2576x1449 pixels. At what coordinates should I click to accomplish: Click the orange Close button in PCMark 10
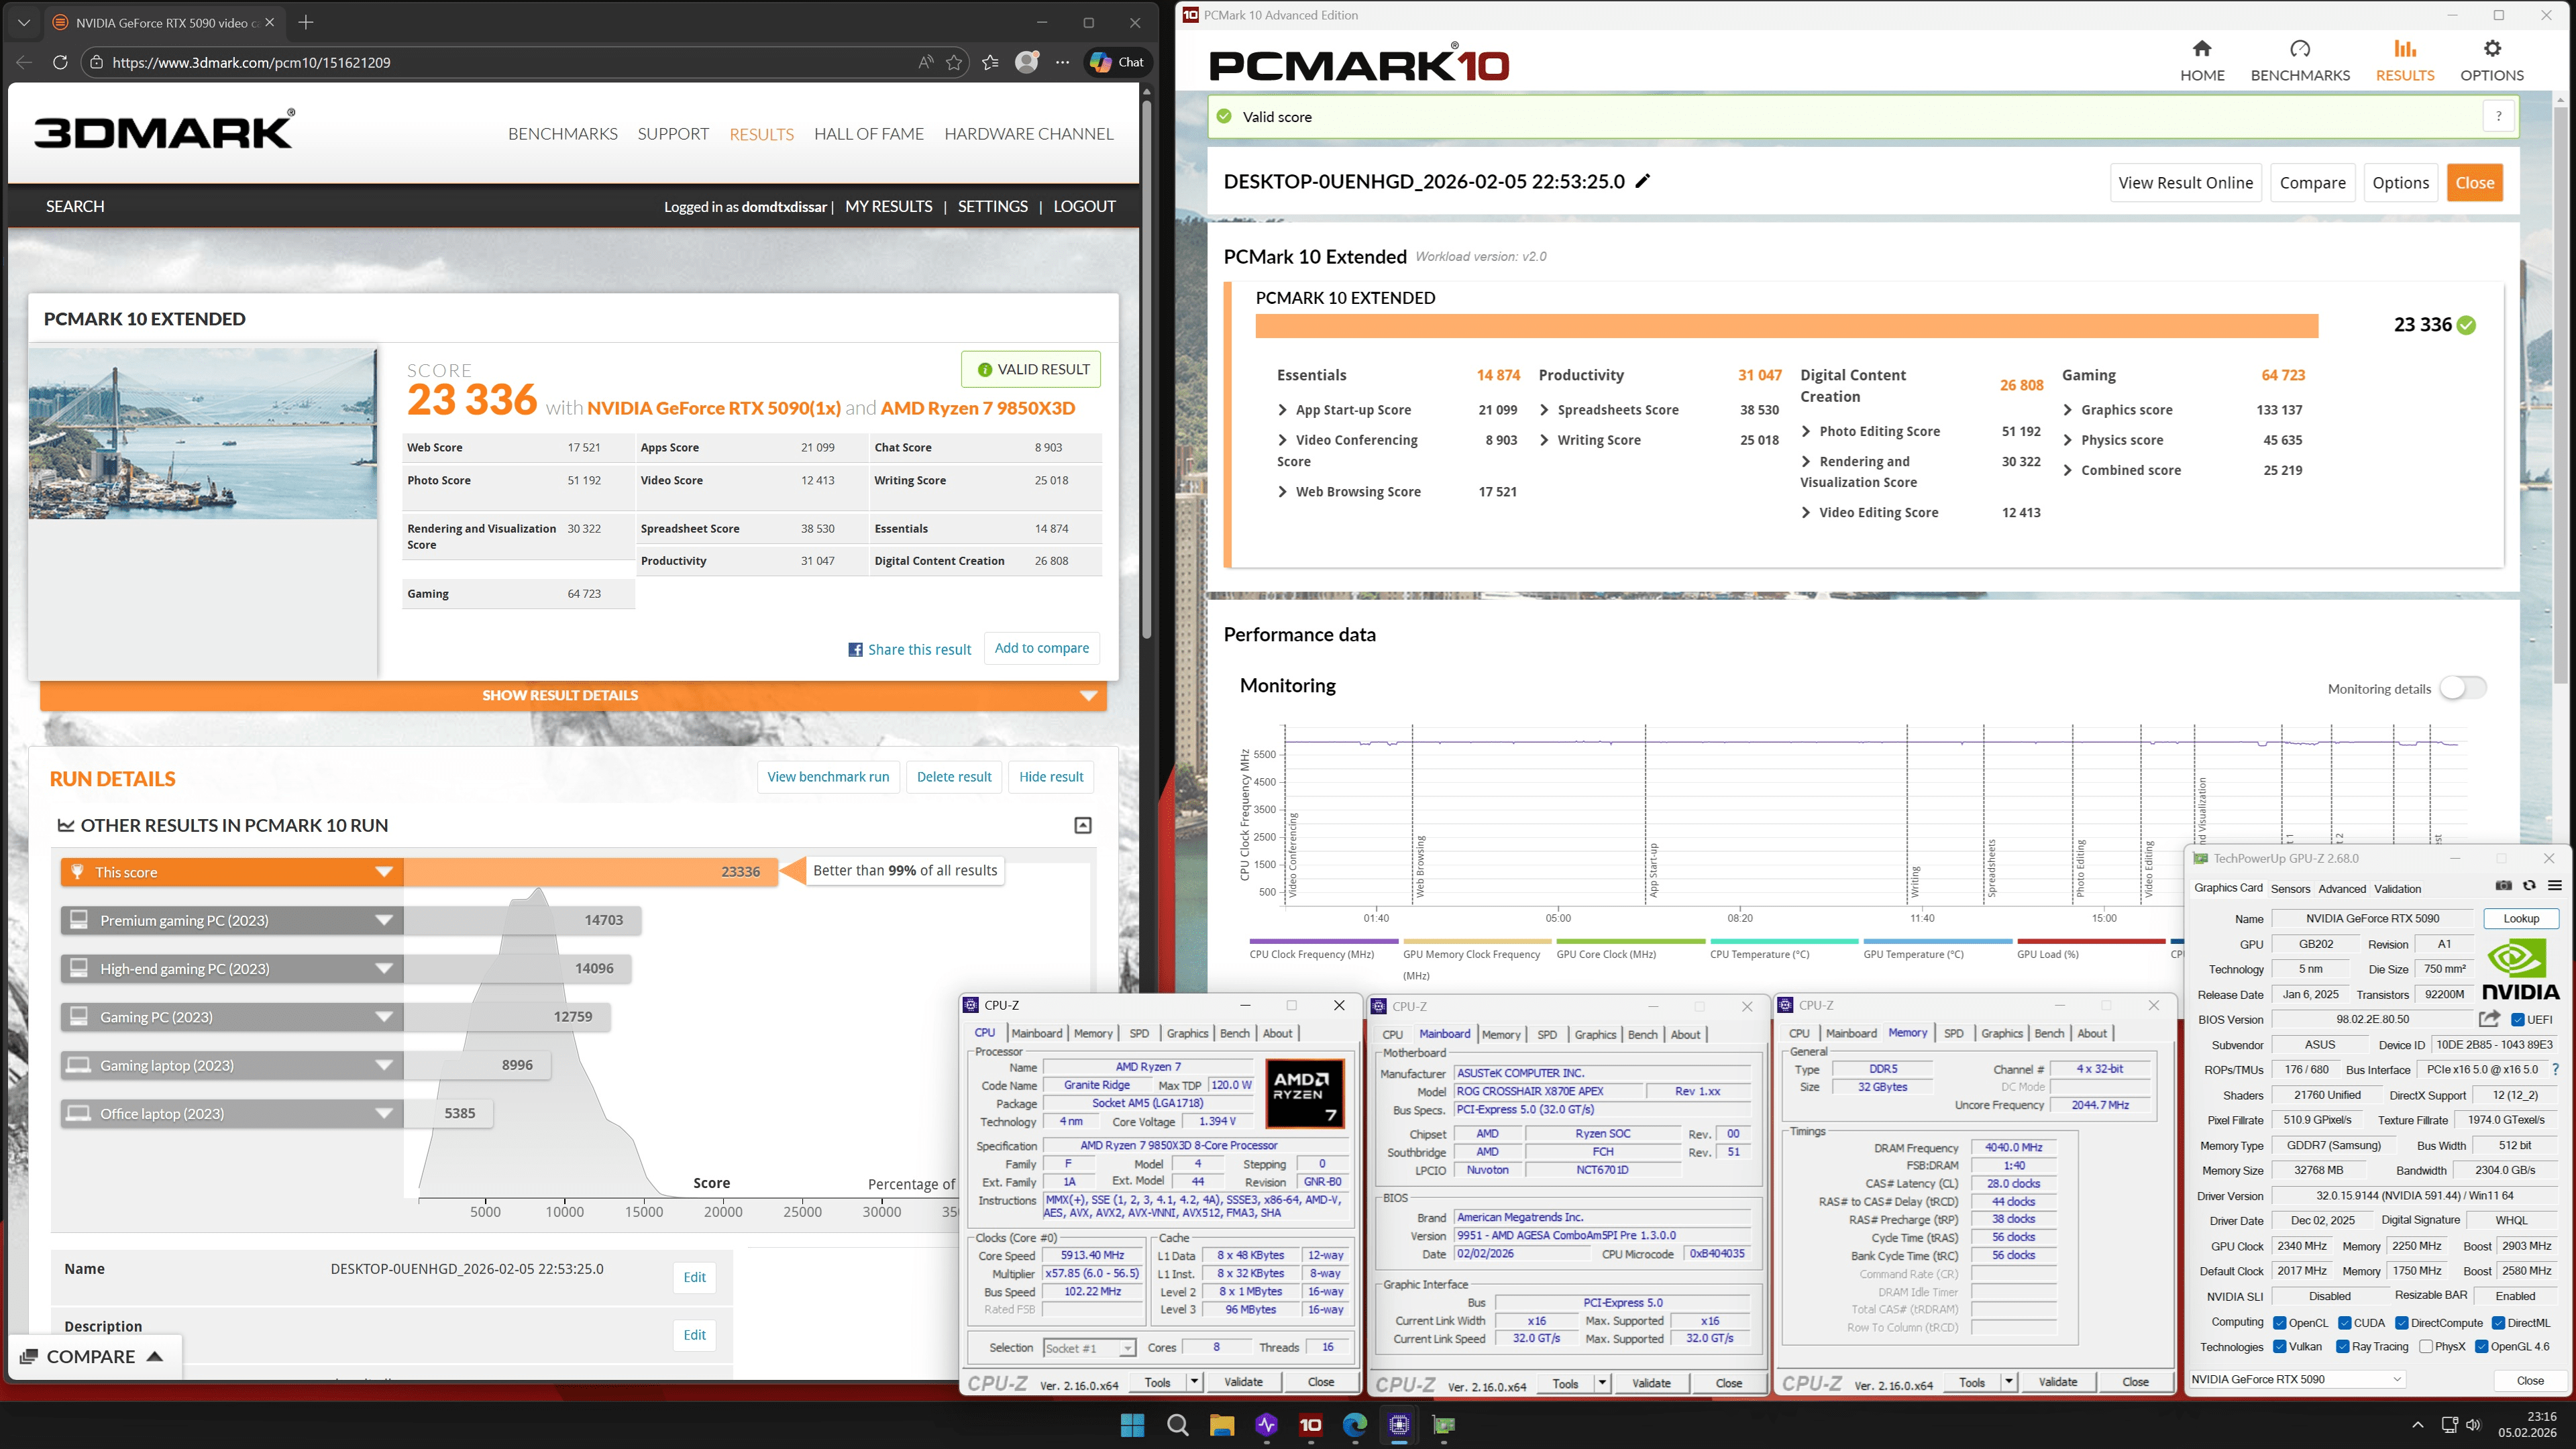pyautogui.click(x=2474, y=182)
